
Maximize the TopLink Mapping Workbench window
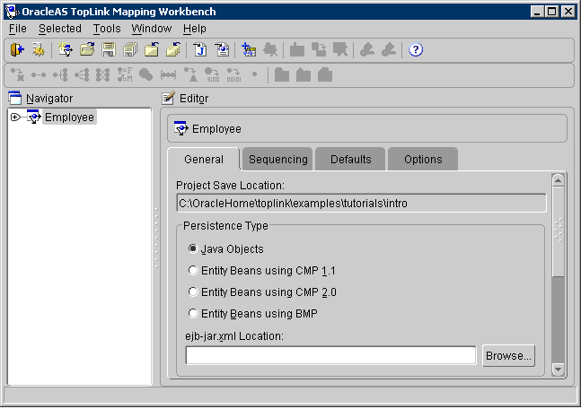coord(552,12)
